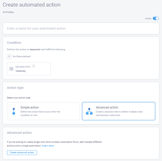Open the help tooltip beside 'Use data from'
The width and height of the screenshot is (162, 161).
[33, 66]
